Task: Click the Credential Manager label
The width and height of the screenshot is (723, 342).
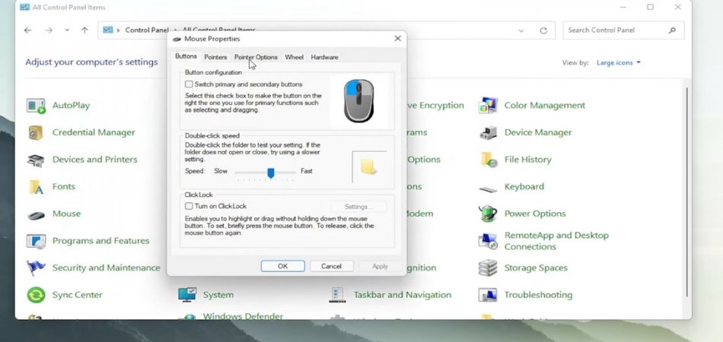Action: point(94,132)
